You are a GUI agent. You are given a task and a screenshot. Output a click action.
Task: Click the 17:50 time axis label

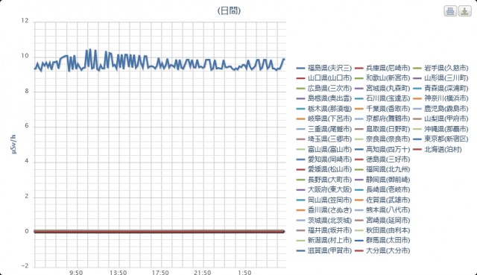click(x=160, y=273)
